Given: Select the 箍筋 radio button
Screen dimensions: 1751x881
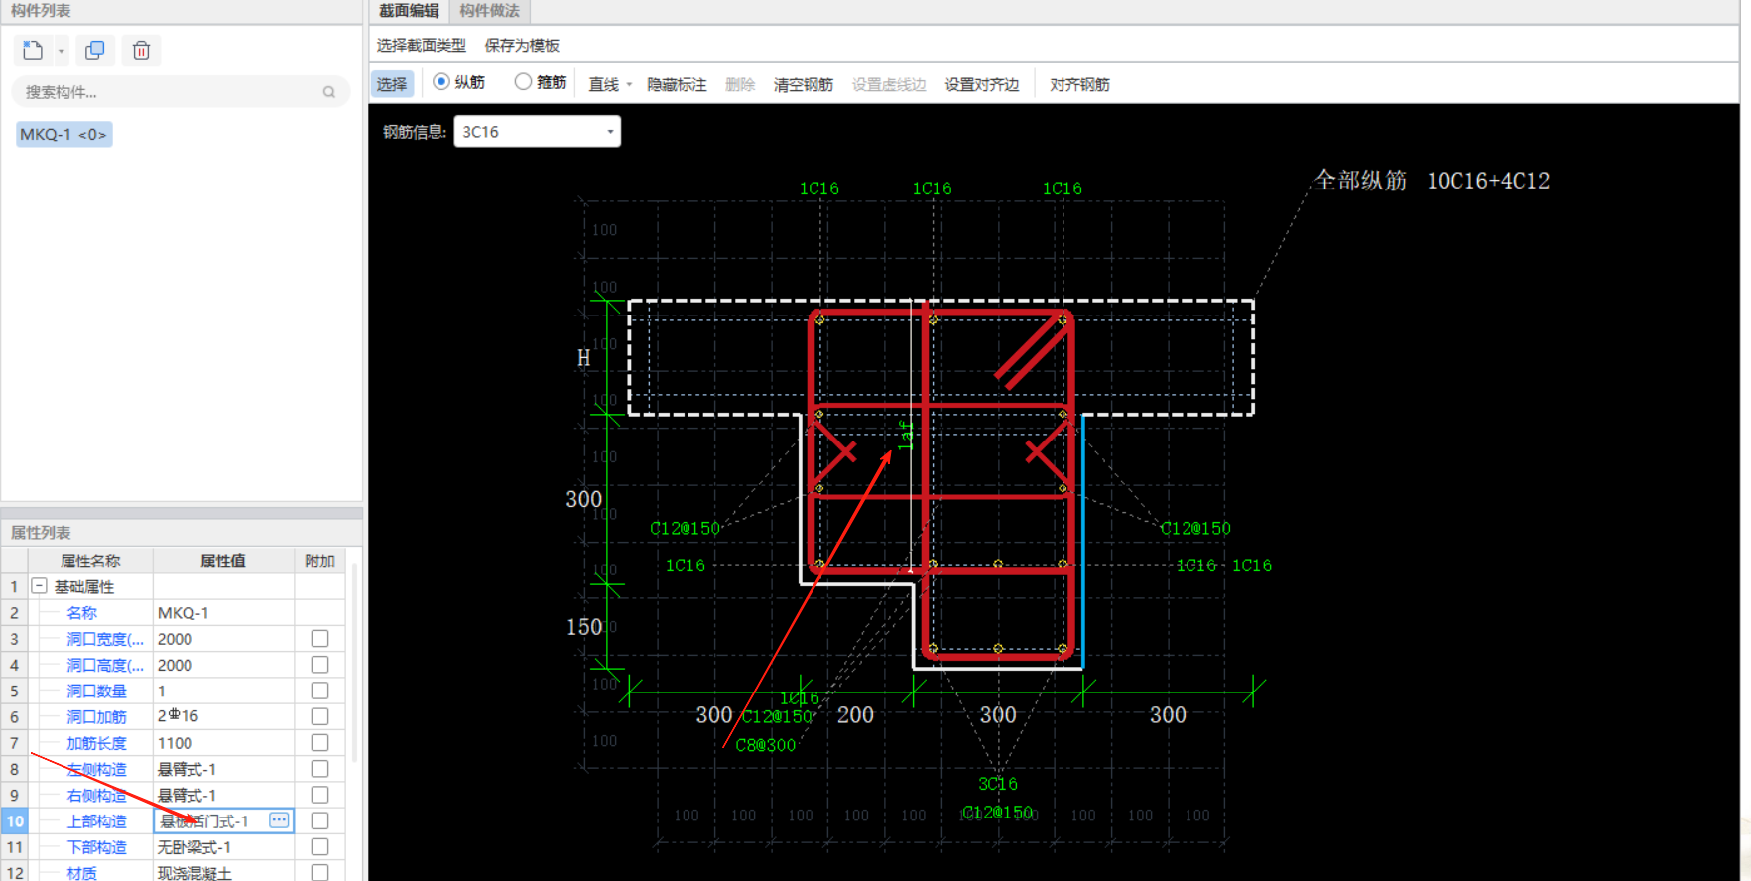Looking at the screenshot, I should [523, 82].
